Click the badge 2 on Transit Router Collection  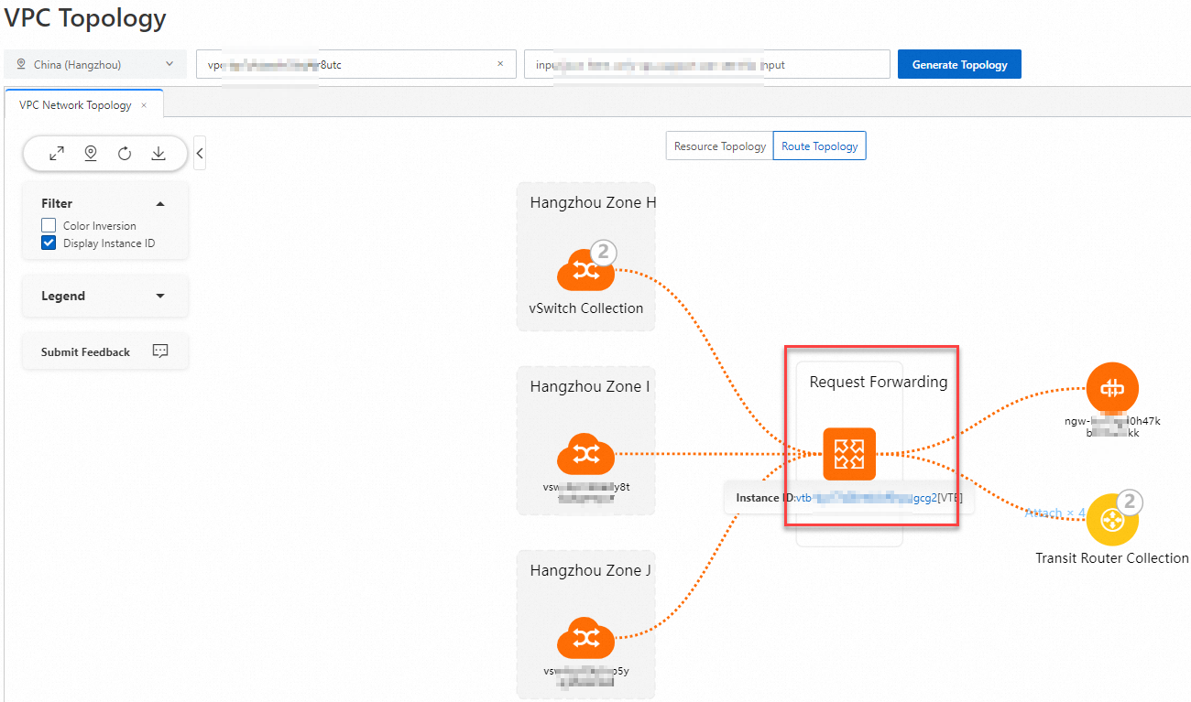pos(1130,502)
